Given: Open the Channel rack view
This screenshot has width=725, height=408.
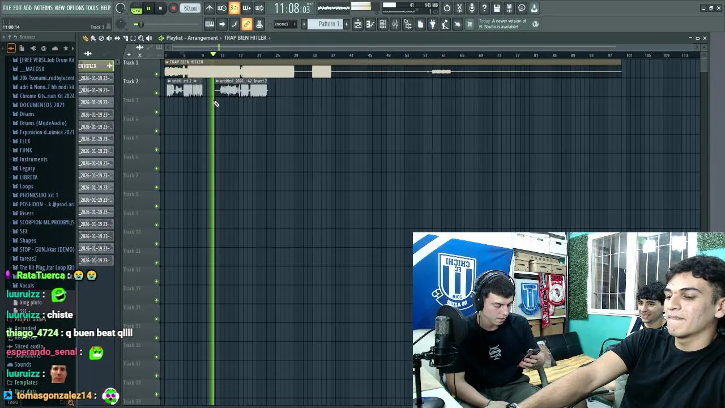Looking at the screenshot, I should tap(382, 24).
